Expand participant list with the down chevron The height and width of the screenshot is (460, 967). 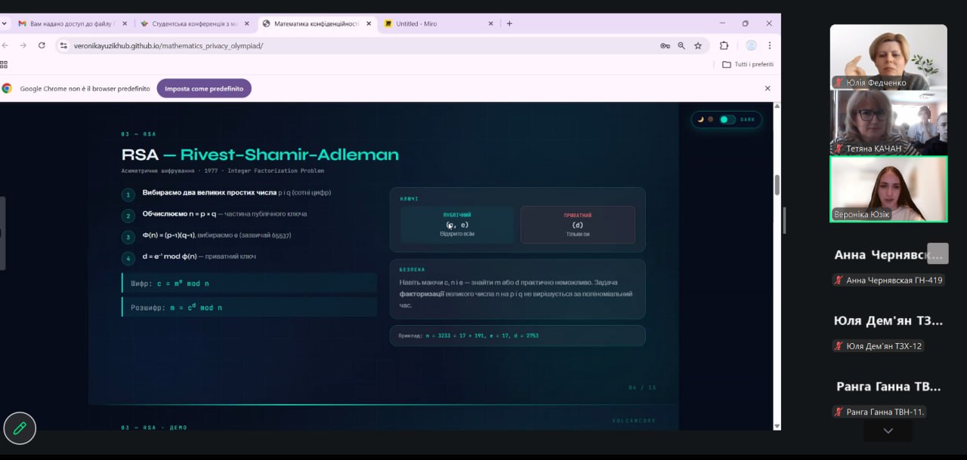888,431
